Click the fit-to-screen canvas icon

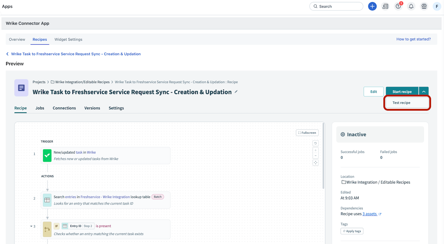(316, 163)
